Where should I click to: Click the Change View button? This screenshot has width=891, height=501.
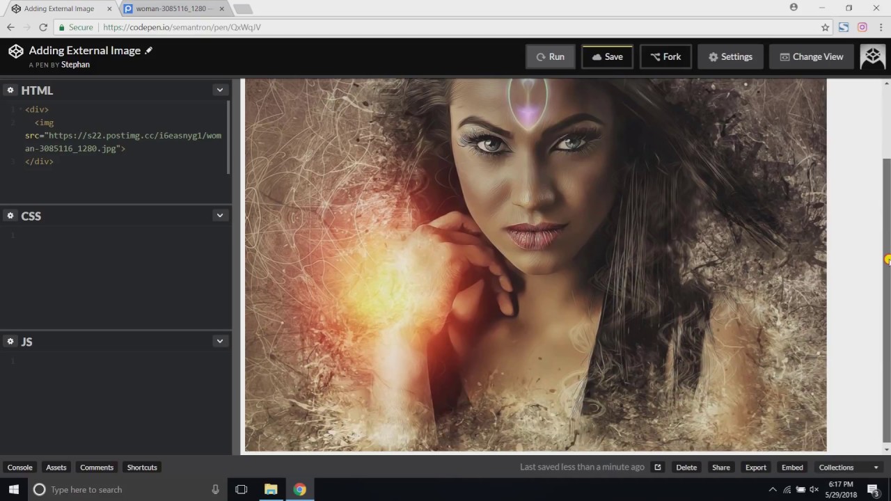tap(812, 57)
